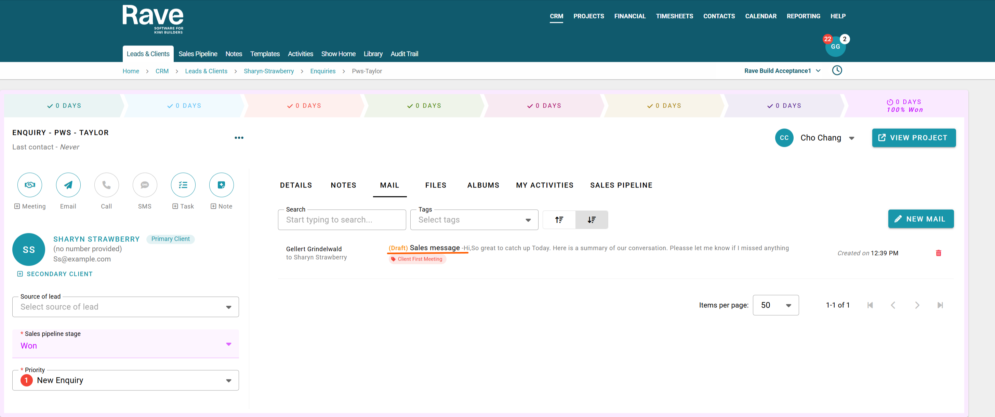
Task: Click the Meeting handshake icon
Action: pos(30,185)
